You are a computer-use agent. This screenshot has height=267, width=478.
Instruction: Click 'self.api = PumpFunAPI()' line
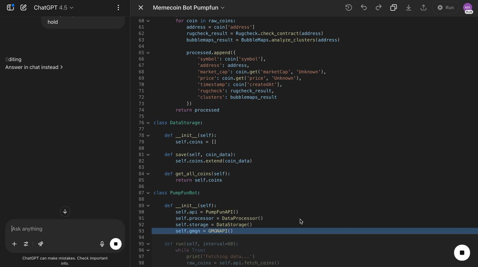tap(207, 212)
